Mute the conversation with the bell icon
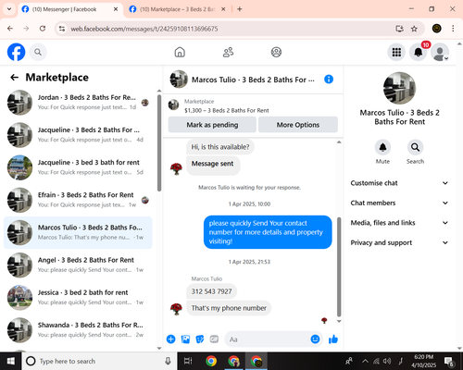This screenshot has height=370, width=463. tap(382, 147)
